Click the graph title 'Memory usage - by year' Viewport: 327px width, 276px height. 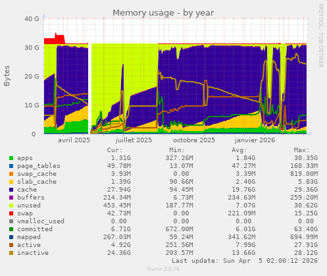point(163,13)
